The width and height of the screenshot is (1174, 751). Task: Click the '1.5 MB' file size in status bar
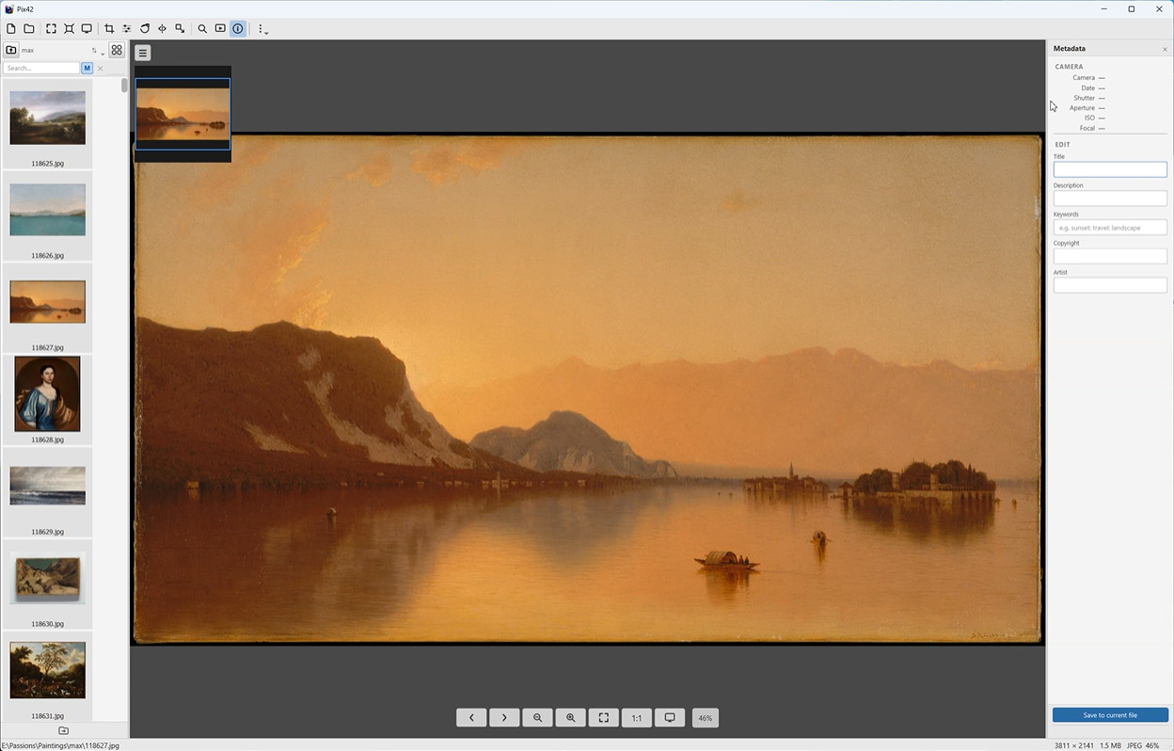pos(1109,745)
